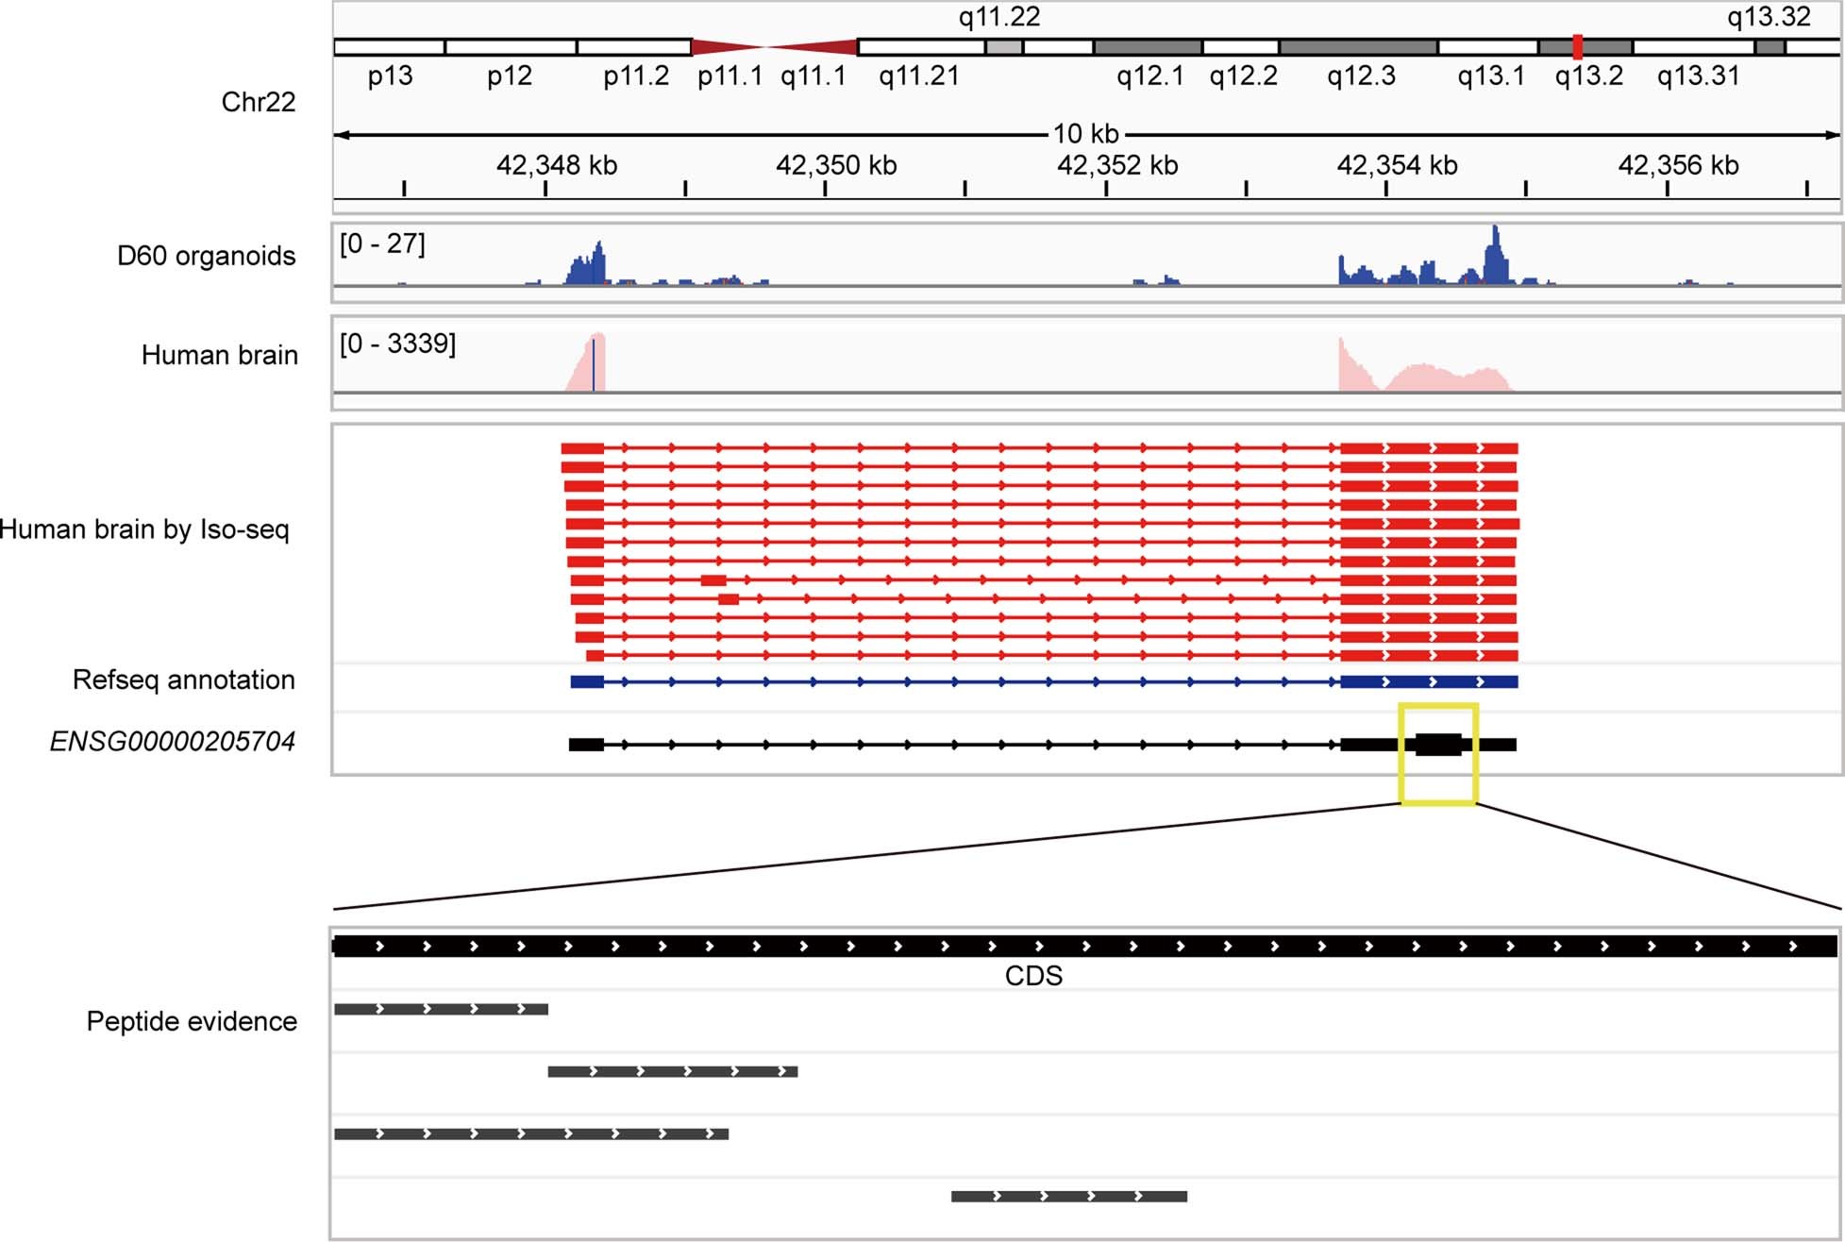Screen dimensions: 1845x1242
Task: Click the 10 kb scale arrow bar
Action: [x=1085, y=135]
